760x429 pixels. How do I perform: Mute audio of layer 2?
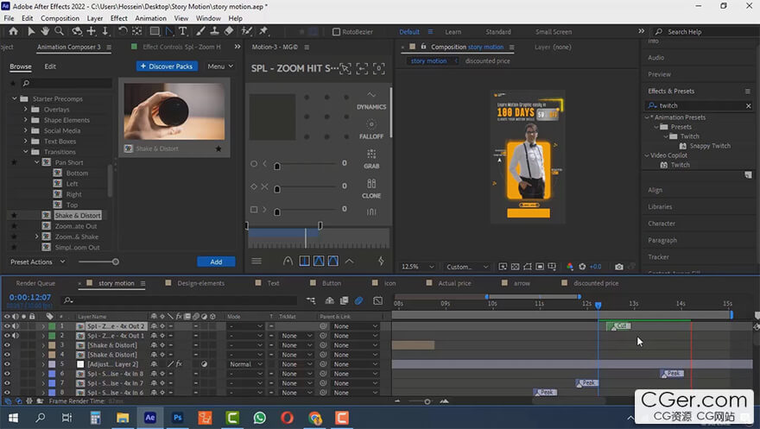coord(16,336)
